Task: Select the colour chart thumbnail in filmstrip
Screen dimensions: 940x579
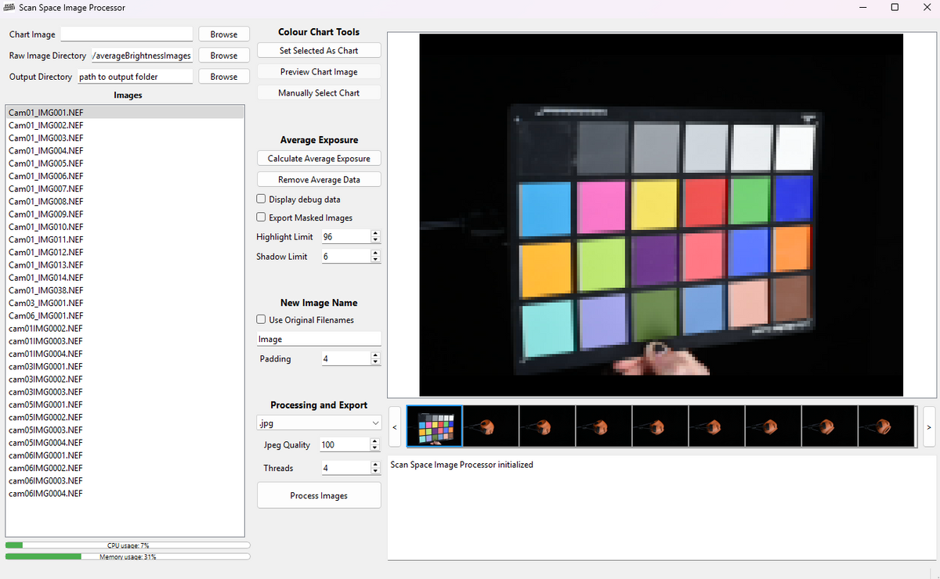Action: [x=435, y=427]
